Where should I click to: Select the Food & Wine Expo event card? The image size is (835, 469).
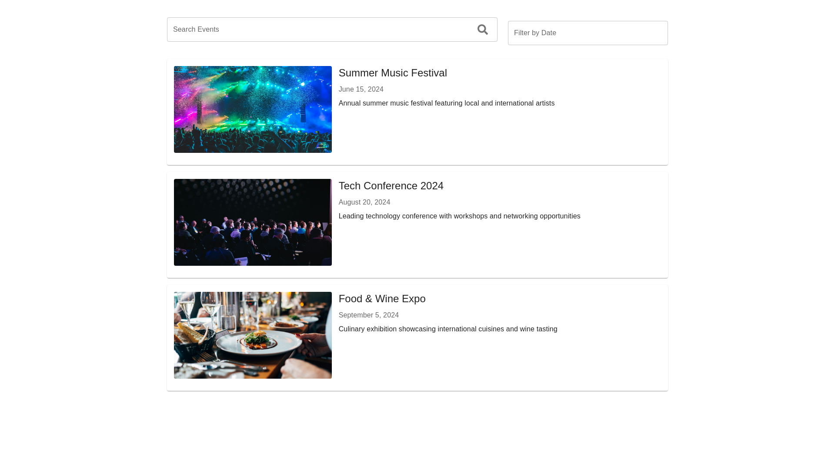(x=417, y=338)
